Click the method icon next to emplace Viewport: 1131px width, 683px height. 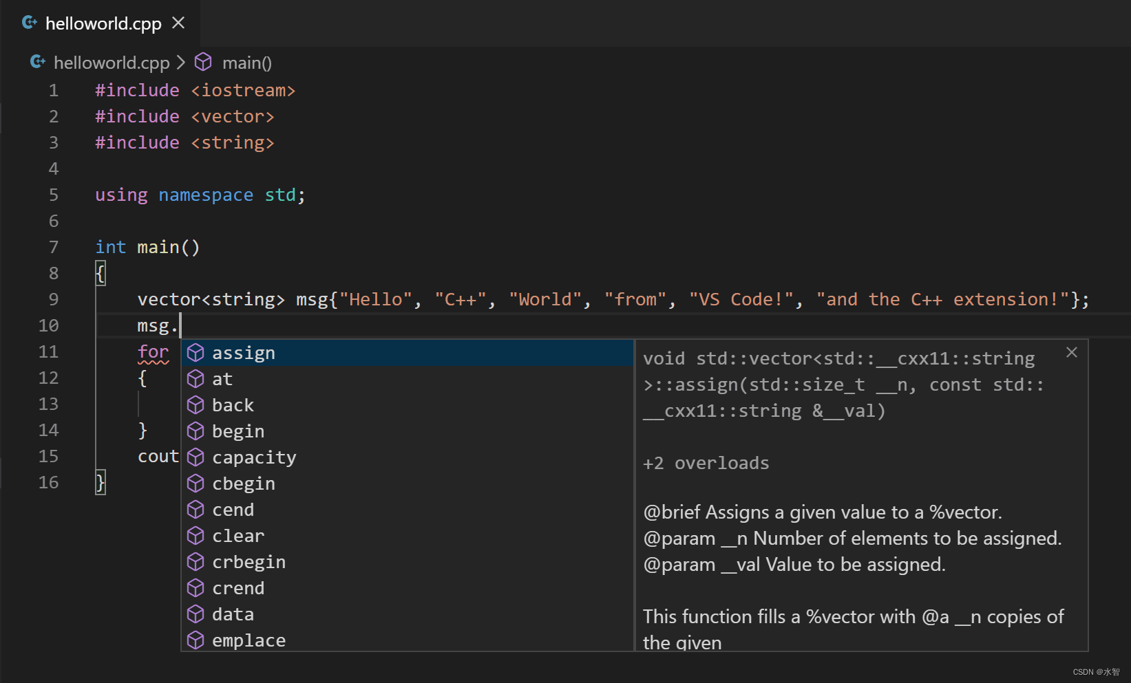195,640
